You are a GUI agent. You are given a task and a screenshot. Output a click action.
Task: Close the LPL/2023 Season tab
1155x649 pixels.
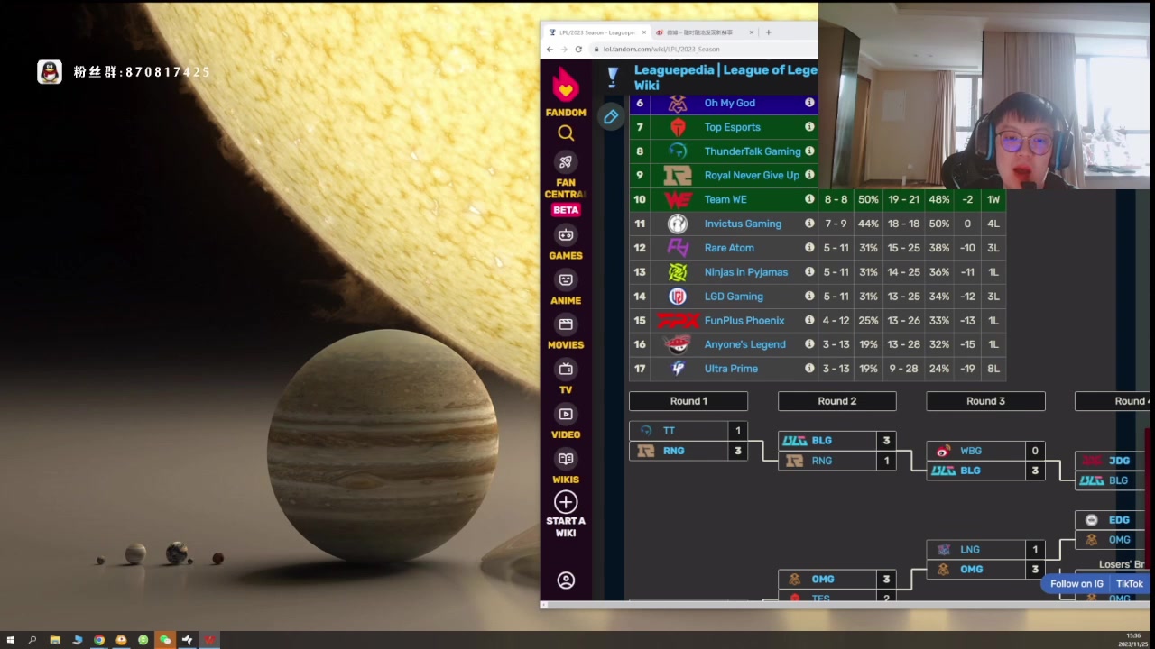coord(644,32)
